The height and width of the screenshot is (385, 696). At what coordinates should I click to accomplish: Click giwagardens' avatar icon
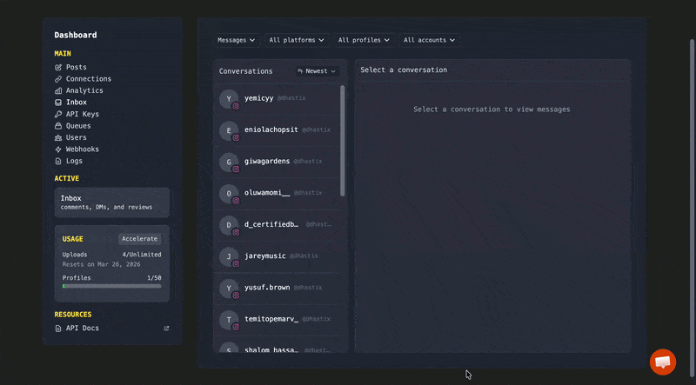(x=229, y=163)
